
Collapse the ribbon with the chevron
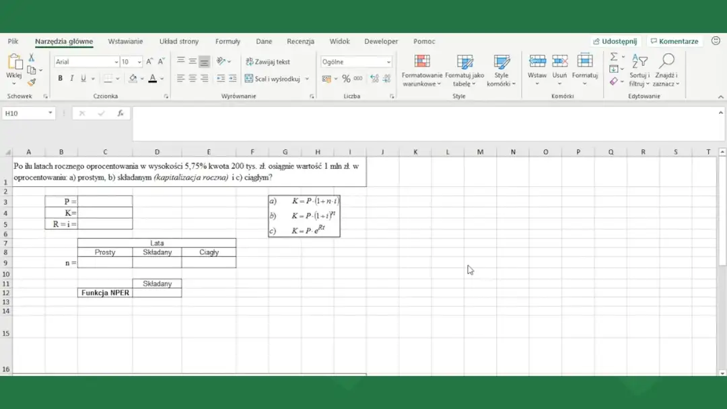(720, 97)
